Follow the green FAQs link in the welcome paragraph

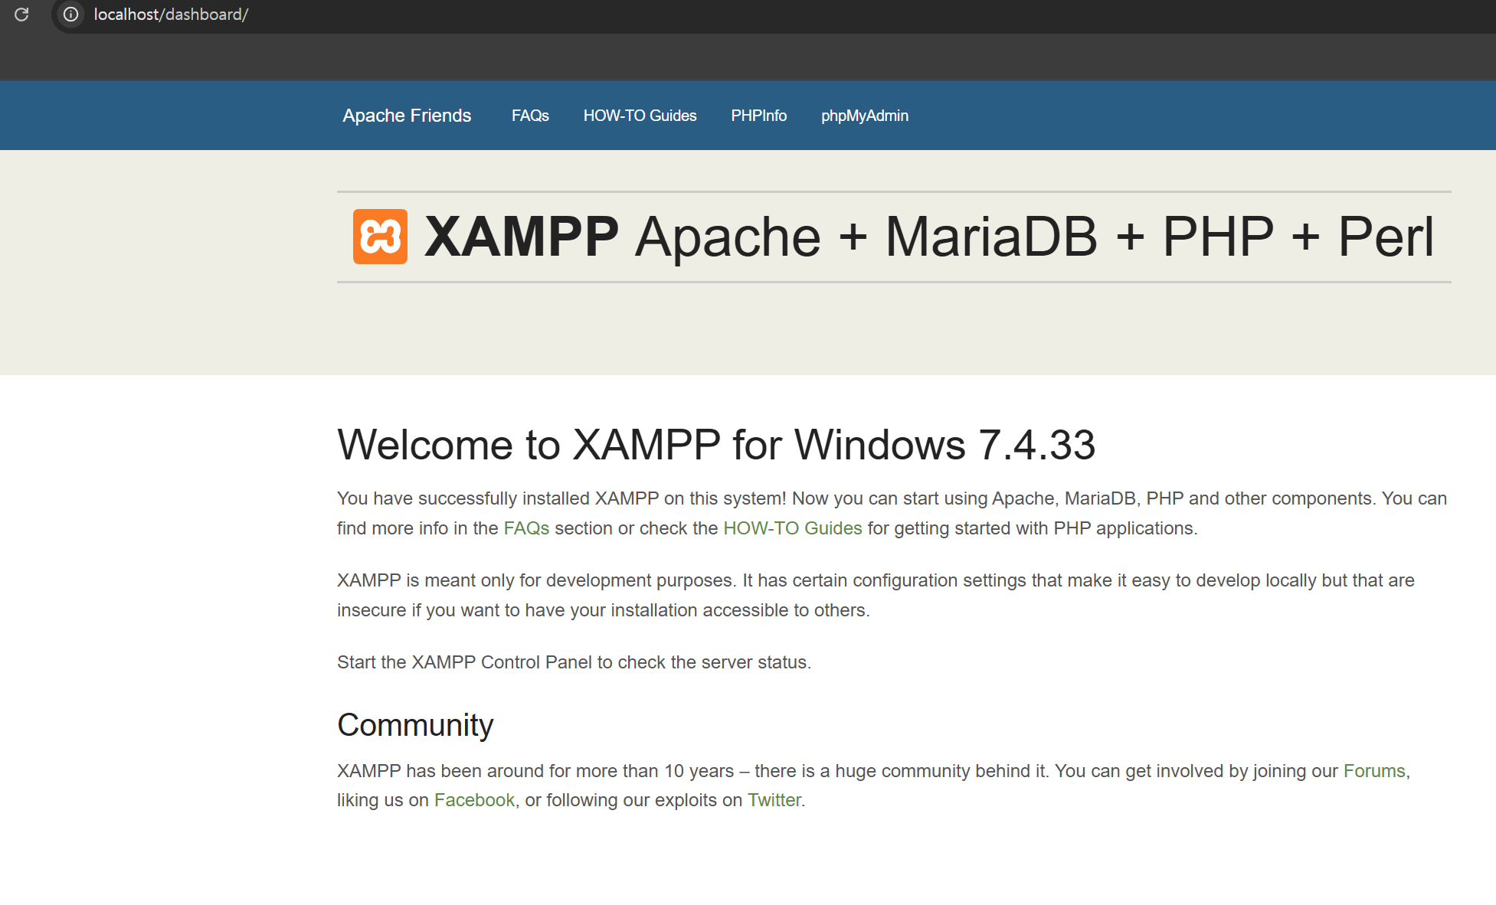click(x=526, y=528)
